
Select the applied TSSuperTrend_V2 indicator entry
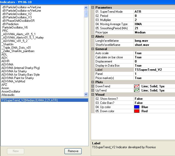point(45,100)
